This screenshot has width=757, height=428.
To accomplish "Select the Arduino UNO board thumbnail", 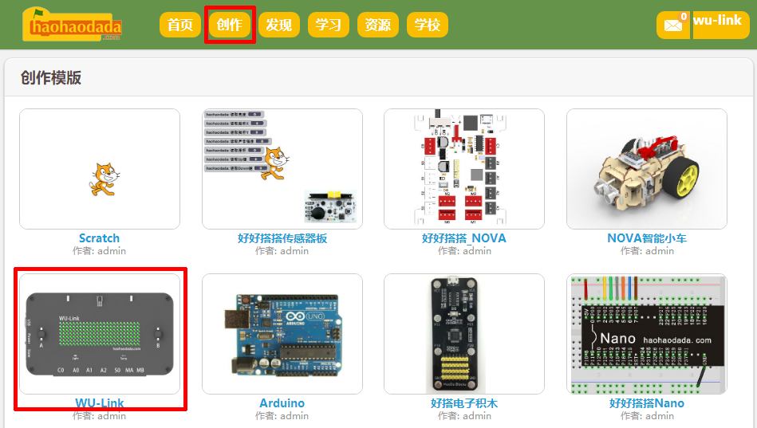I will tap(282, 334).
